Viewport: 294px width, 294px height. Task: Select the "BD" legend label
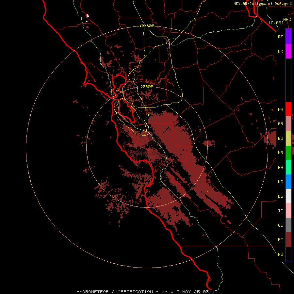[x=280, y=139]
